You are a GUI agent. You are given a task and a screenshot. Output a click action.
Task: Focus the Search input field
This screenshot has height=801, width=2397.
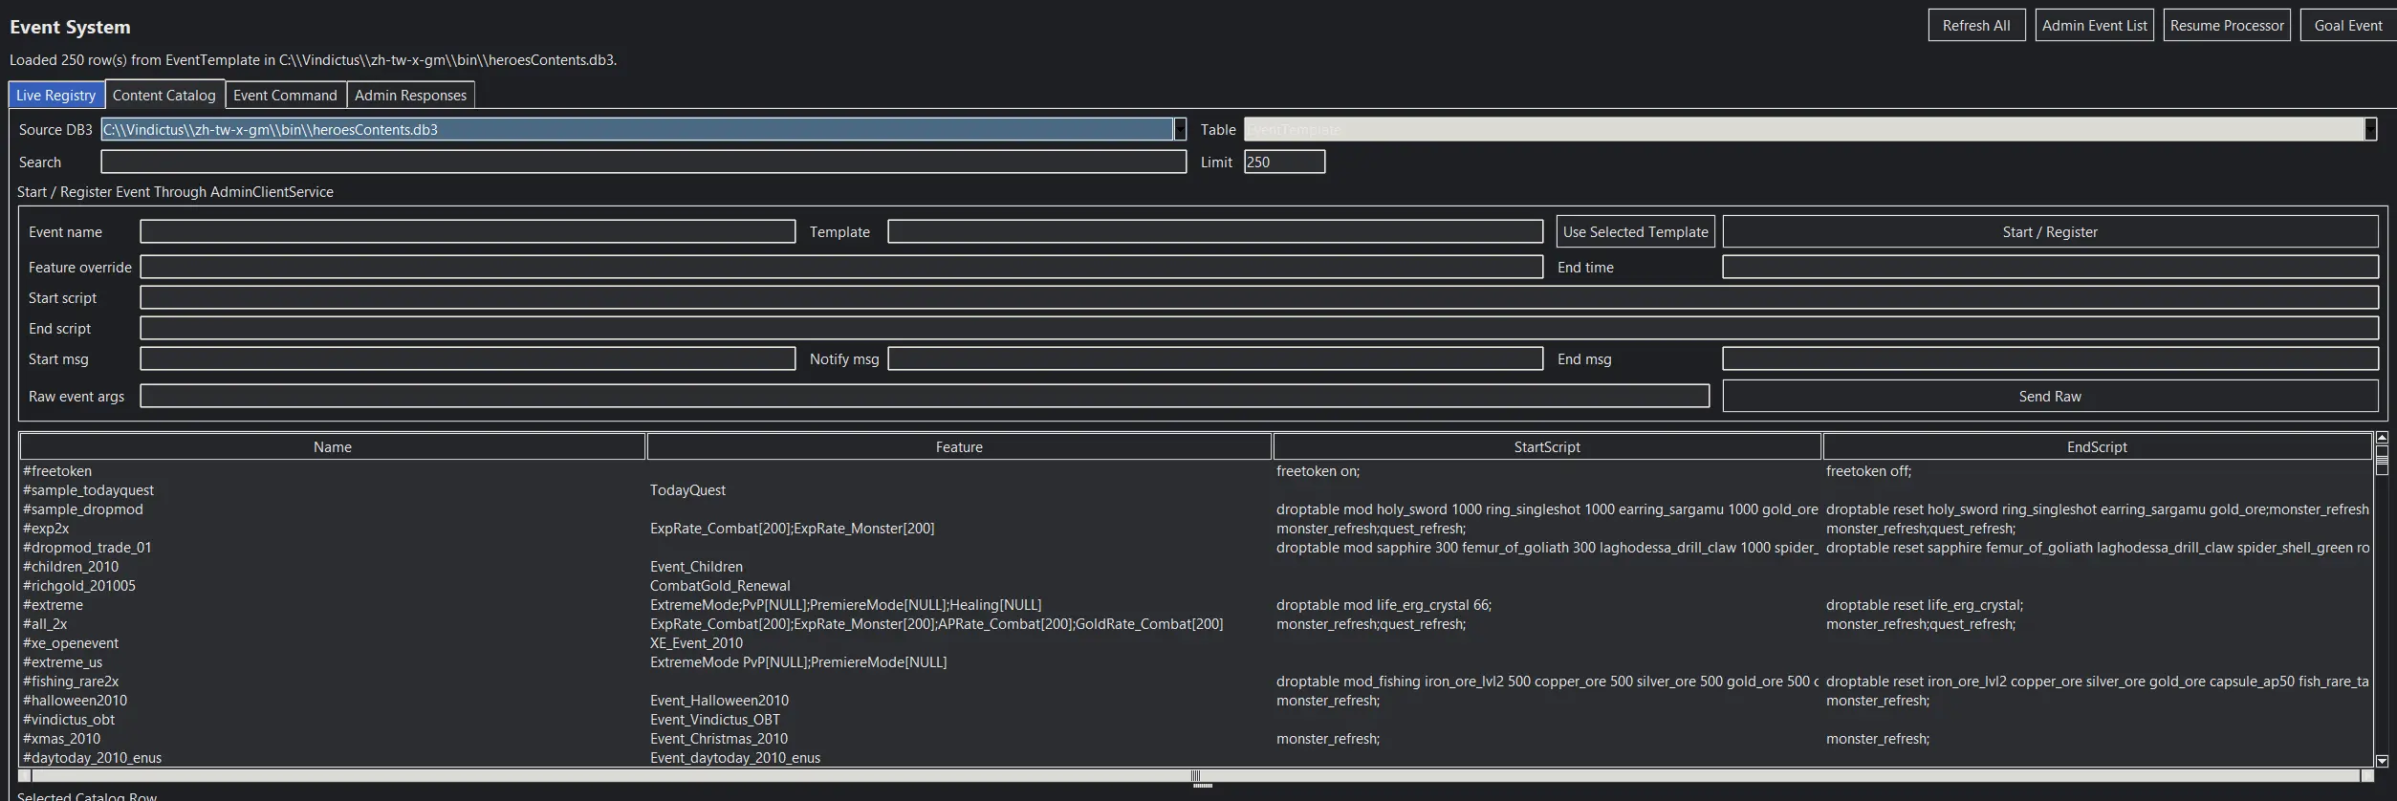[643, 162]
